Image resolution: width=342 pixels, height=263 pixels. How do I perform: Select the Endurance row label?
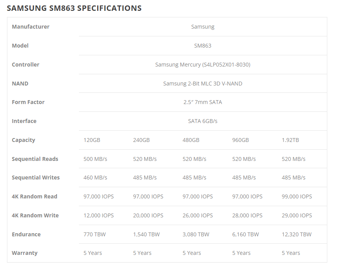pyautogui.click(x=26, y=234)
